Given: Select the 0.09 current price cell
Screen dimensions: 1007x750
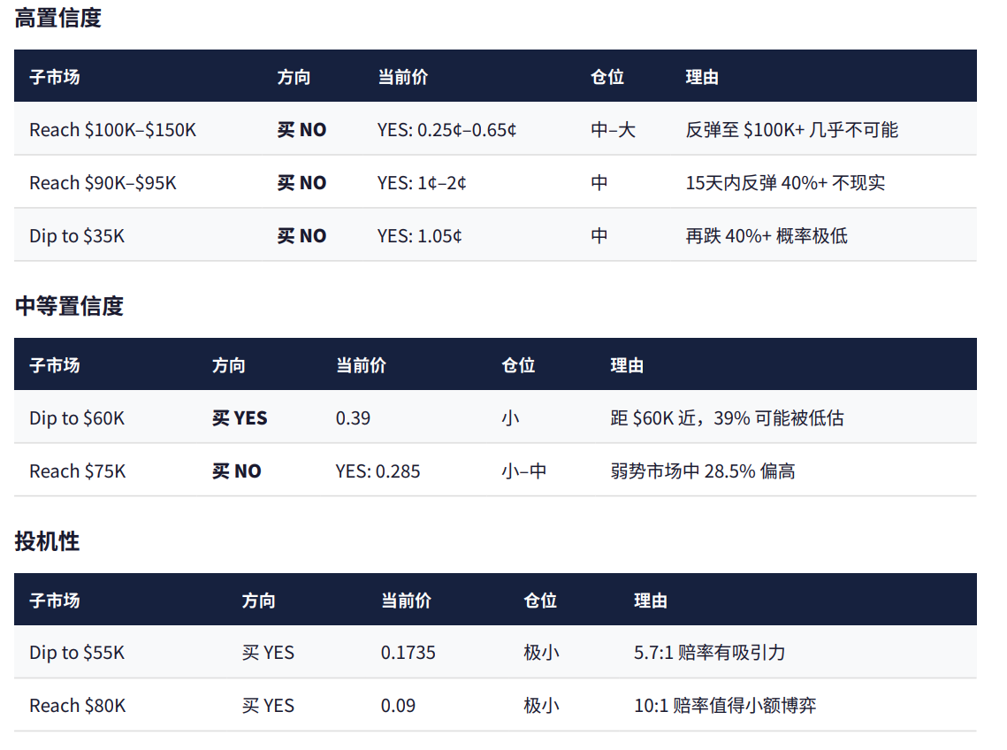Looking at the screenshot, I should pos(398,706).
